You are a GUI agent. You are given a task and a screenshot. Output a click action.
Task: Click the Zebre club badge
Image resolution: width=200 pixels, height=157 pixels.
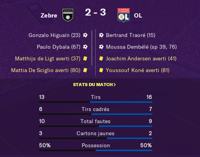click(68, 15)
